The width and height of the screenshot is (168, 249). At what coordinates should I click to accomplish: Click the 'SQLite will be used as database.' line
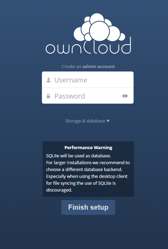point(79,156)
